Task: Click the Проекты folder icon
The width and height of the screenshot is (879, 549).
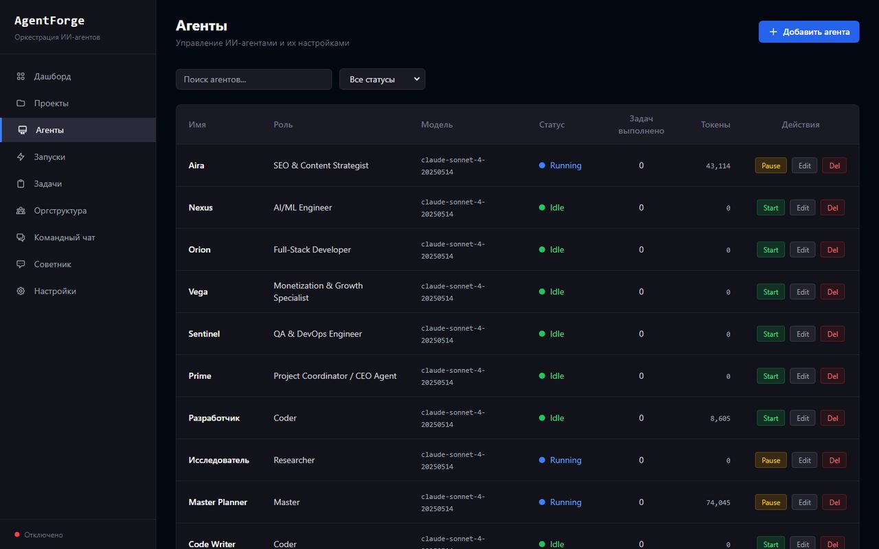Action: (x=21, y=103)
